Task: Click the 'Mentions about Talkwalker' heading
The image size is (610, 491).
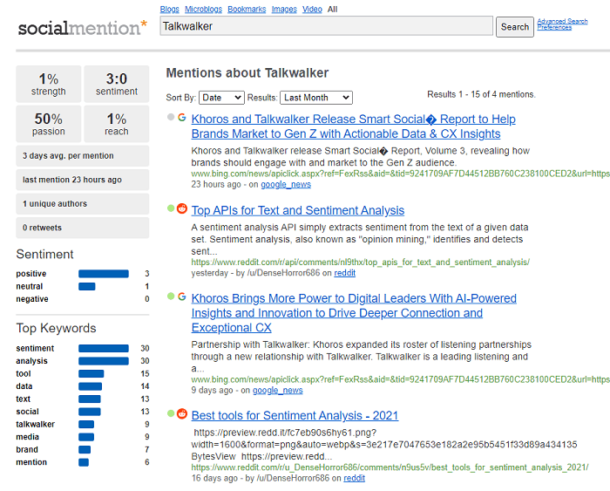Action: click(247, 73)
